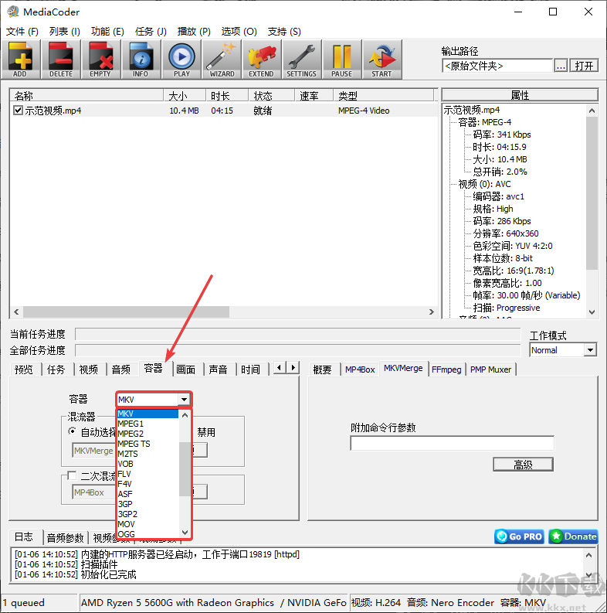The height and width of the screenshot is (613, 607).
Task: Switch to the MP4Box tab
Action: [x=360, y=370]
